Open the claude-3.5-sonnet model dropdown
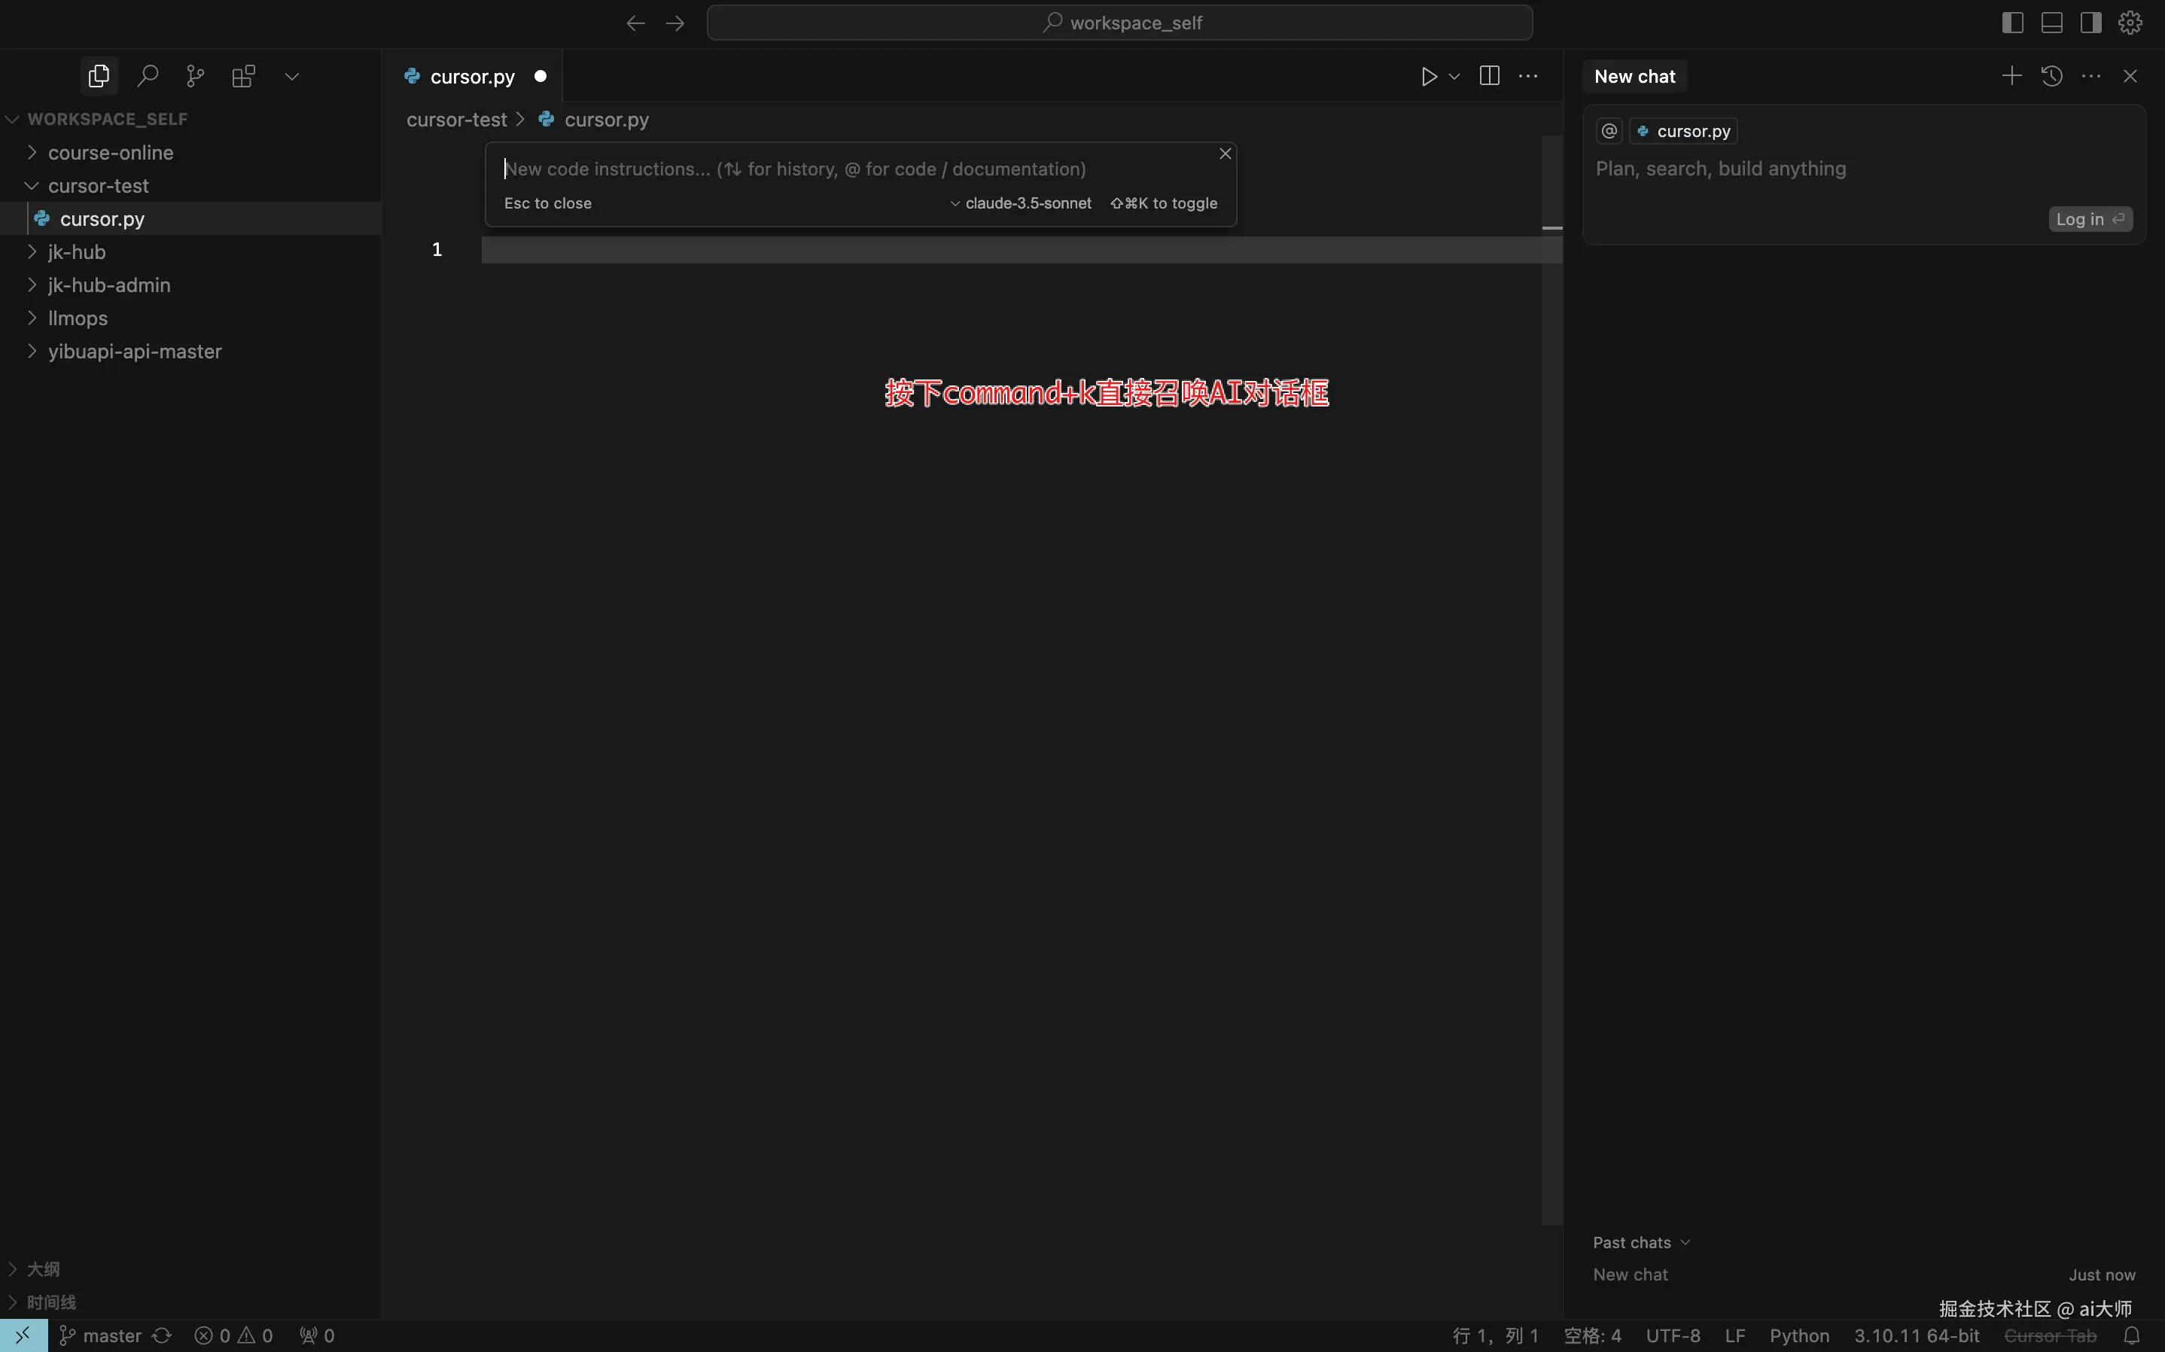Image resolution: width=2165 pixels, height=1352 pixels. [1021, 204]
